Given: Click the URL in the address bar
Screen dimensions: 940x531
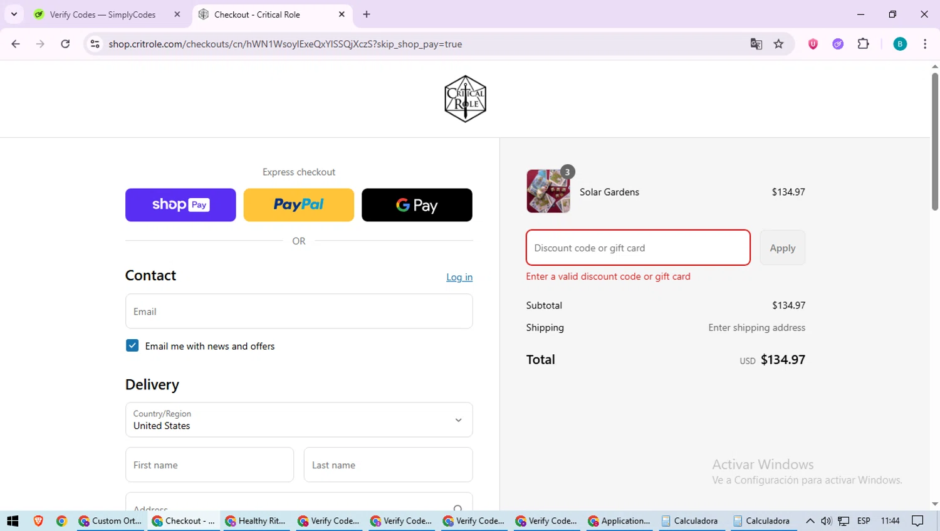Looking at the screenshot, I should pos(285,44).
